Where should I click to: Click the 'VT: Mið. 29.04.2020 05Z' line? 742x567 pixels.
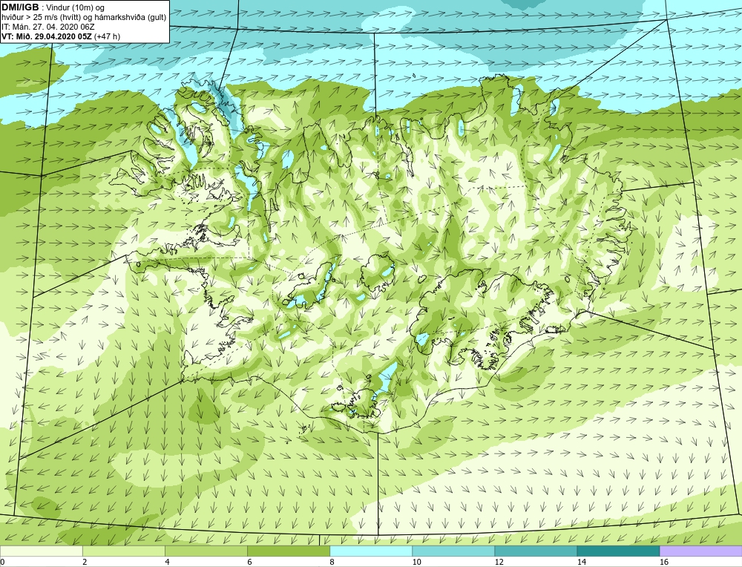[x=47, y=36]
